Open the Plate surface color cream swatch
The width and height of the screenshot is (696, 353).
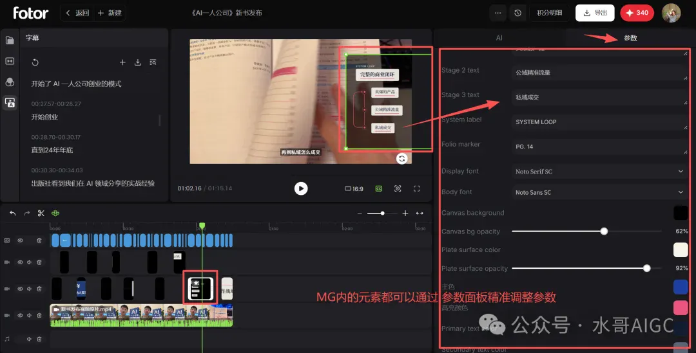click(x=681, y=250)
